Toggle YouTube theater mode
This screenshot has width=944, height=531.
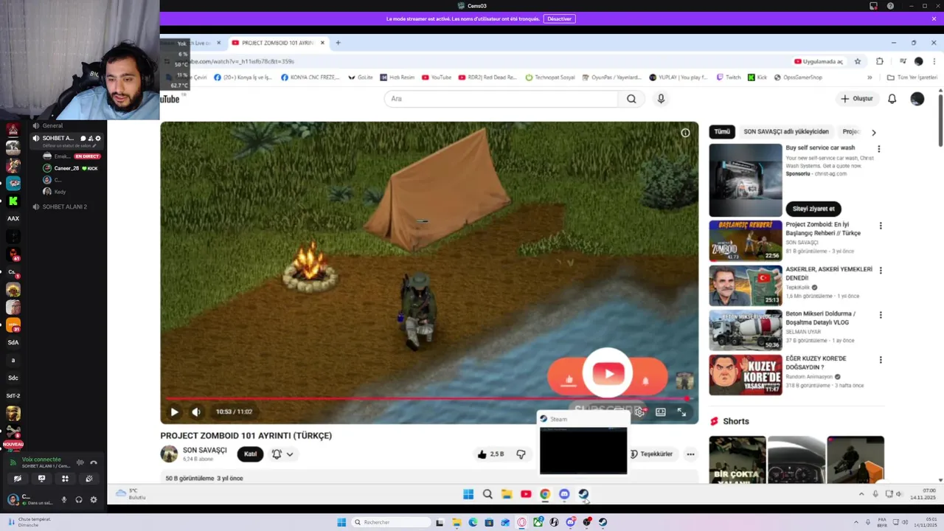click(661, 412)
